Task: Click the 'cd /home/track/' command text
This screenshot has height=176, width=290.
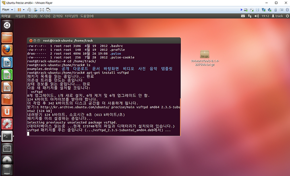Action: click(81, 61)
